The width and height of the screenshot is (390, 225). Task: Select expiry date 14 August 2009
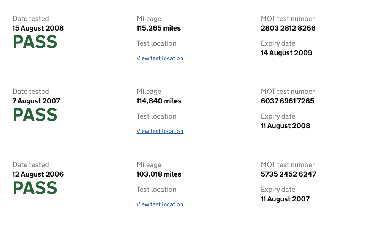(x=286, y=53)
